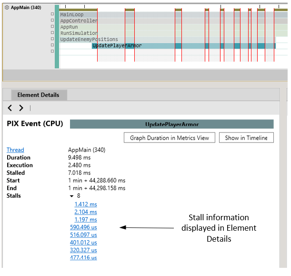Open the 590.496 us stall link
The width and height of the screenshot is (291, 276).
point(83,227)
